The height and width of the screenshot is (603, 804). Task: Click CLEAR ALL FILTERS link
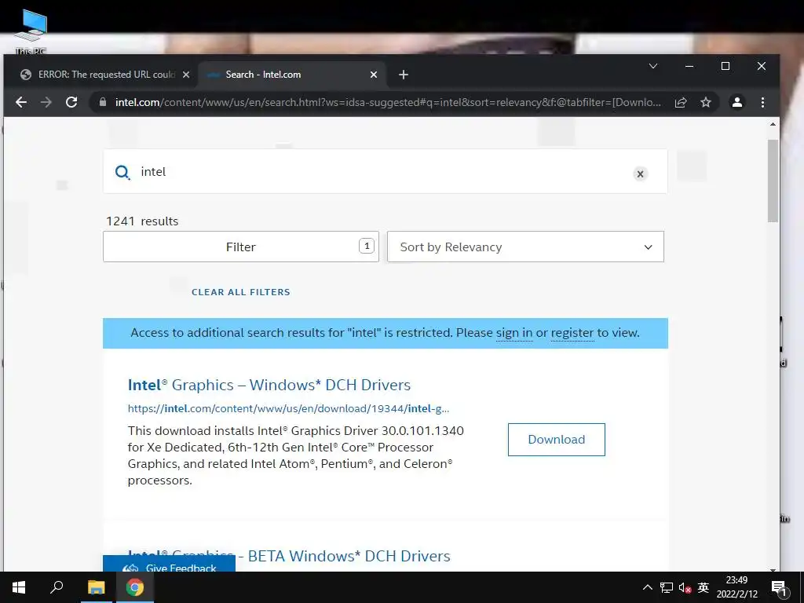point(241,292)
